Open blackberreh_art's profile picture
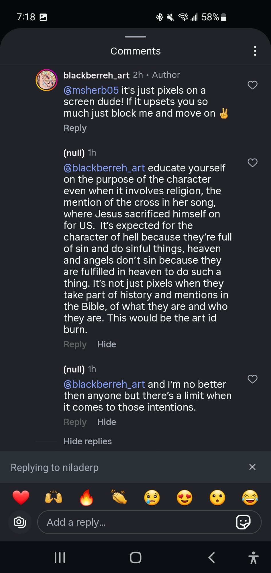Screen dimensions: 271x573 coord(46,80)
